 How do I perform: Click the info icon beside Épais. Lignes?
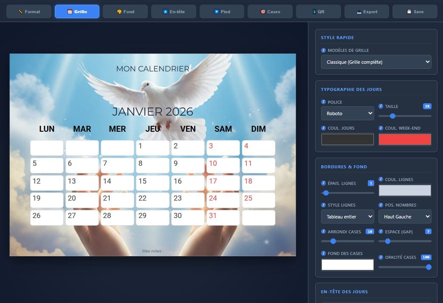click(324, 183)
